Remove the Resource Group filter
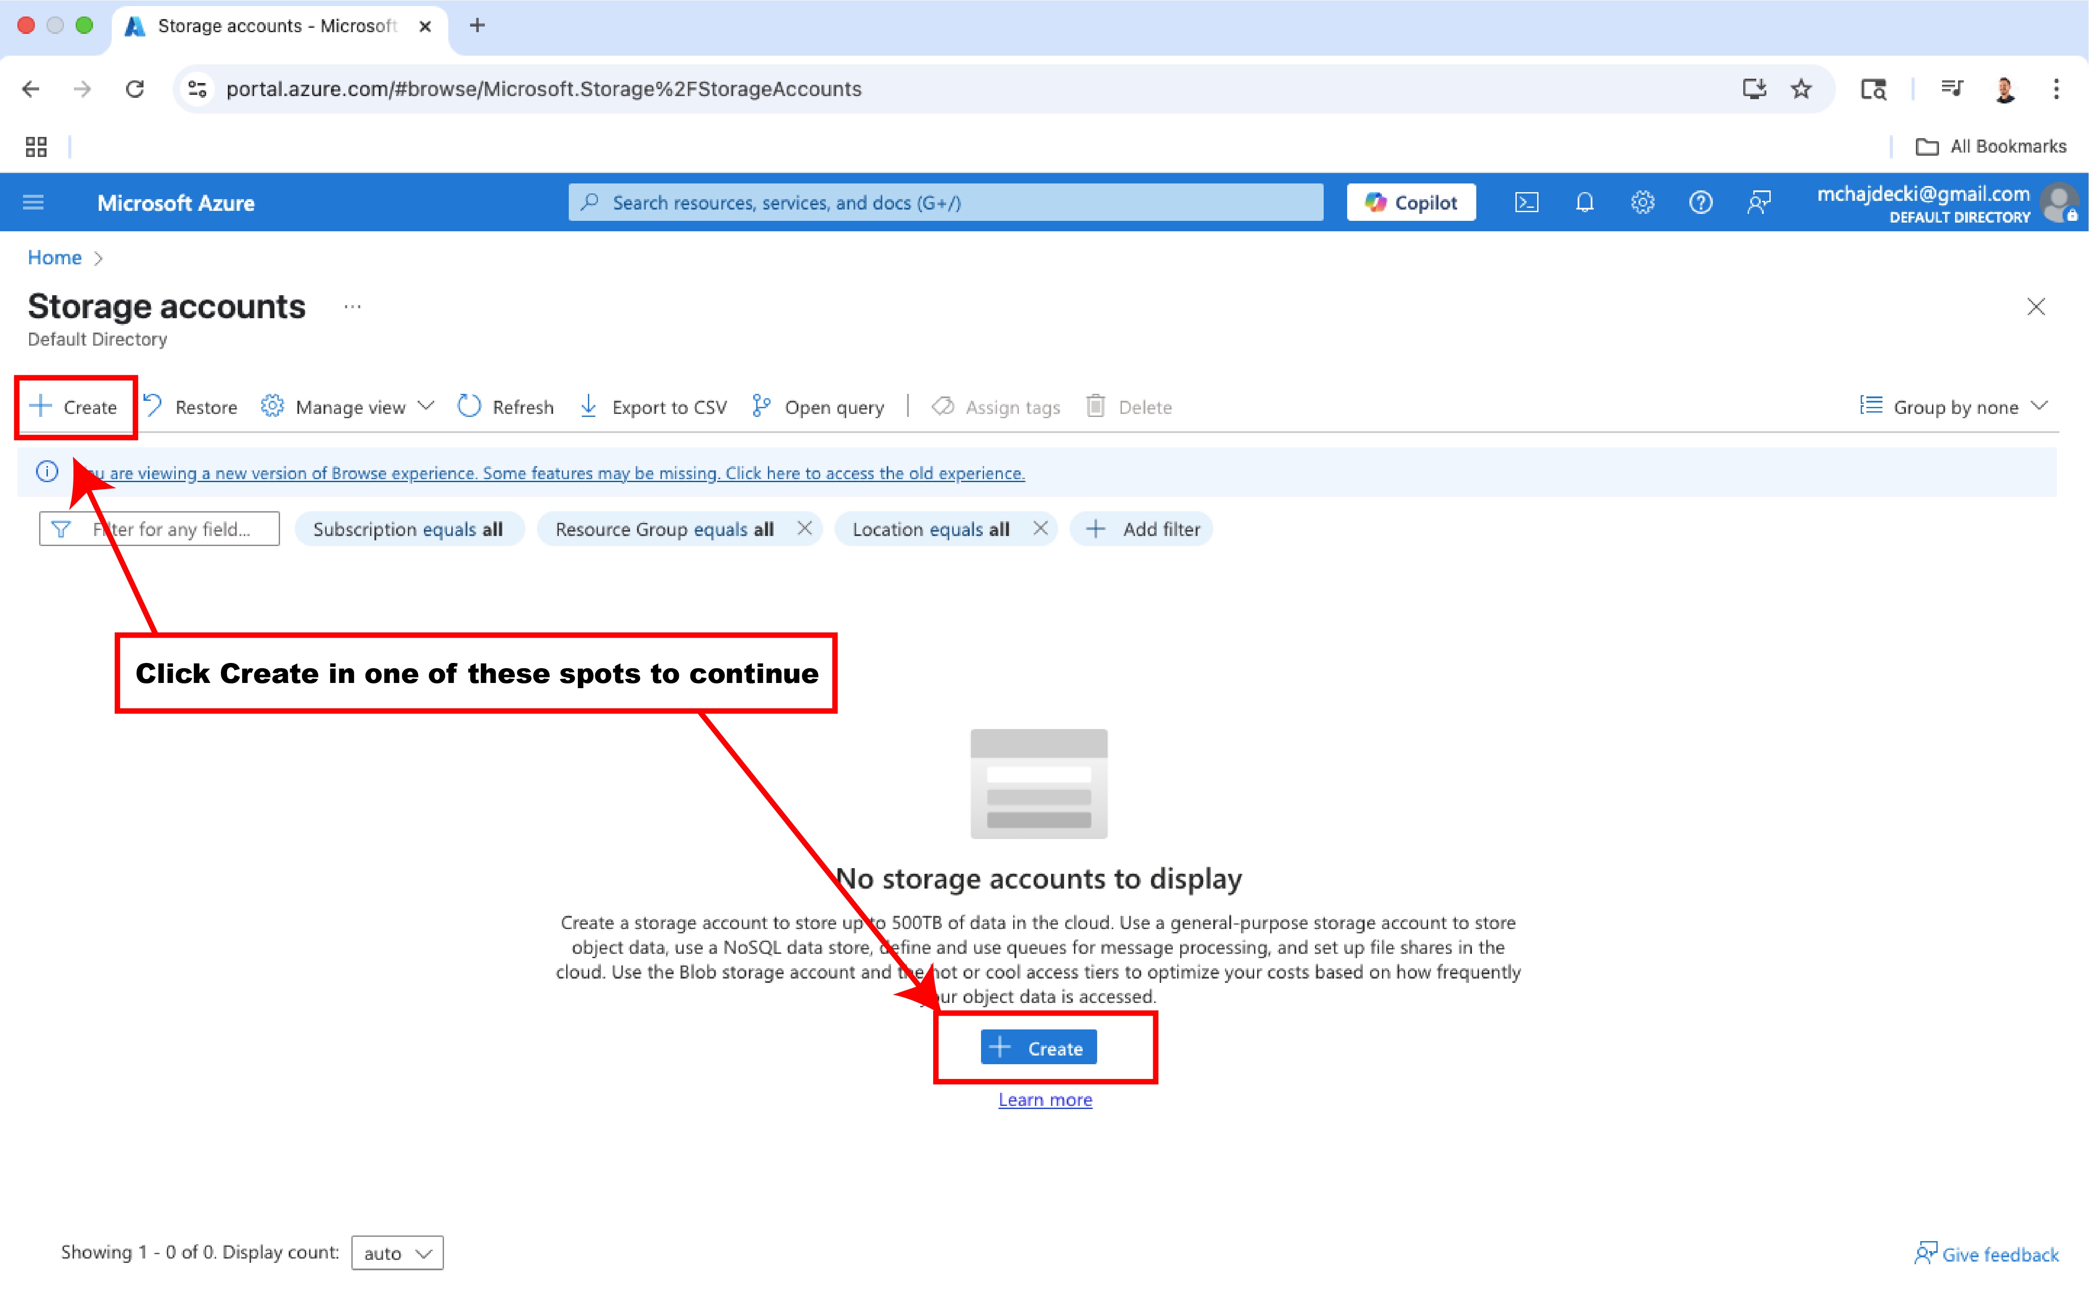 804,528
